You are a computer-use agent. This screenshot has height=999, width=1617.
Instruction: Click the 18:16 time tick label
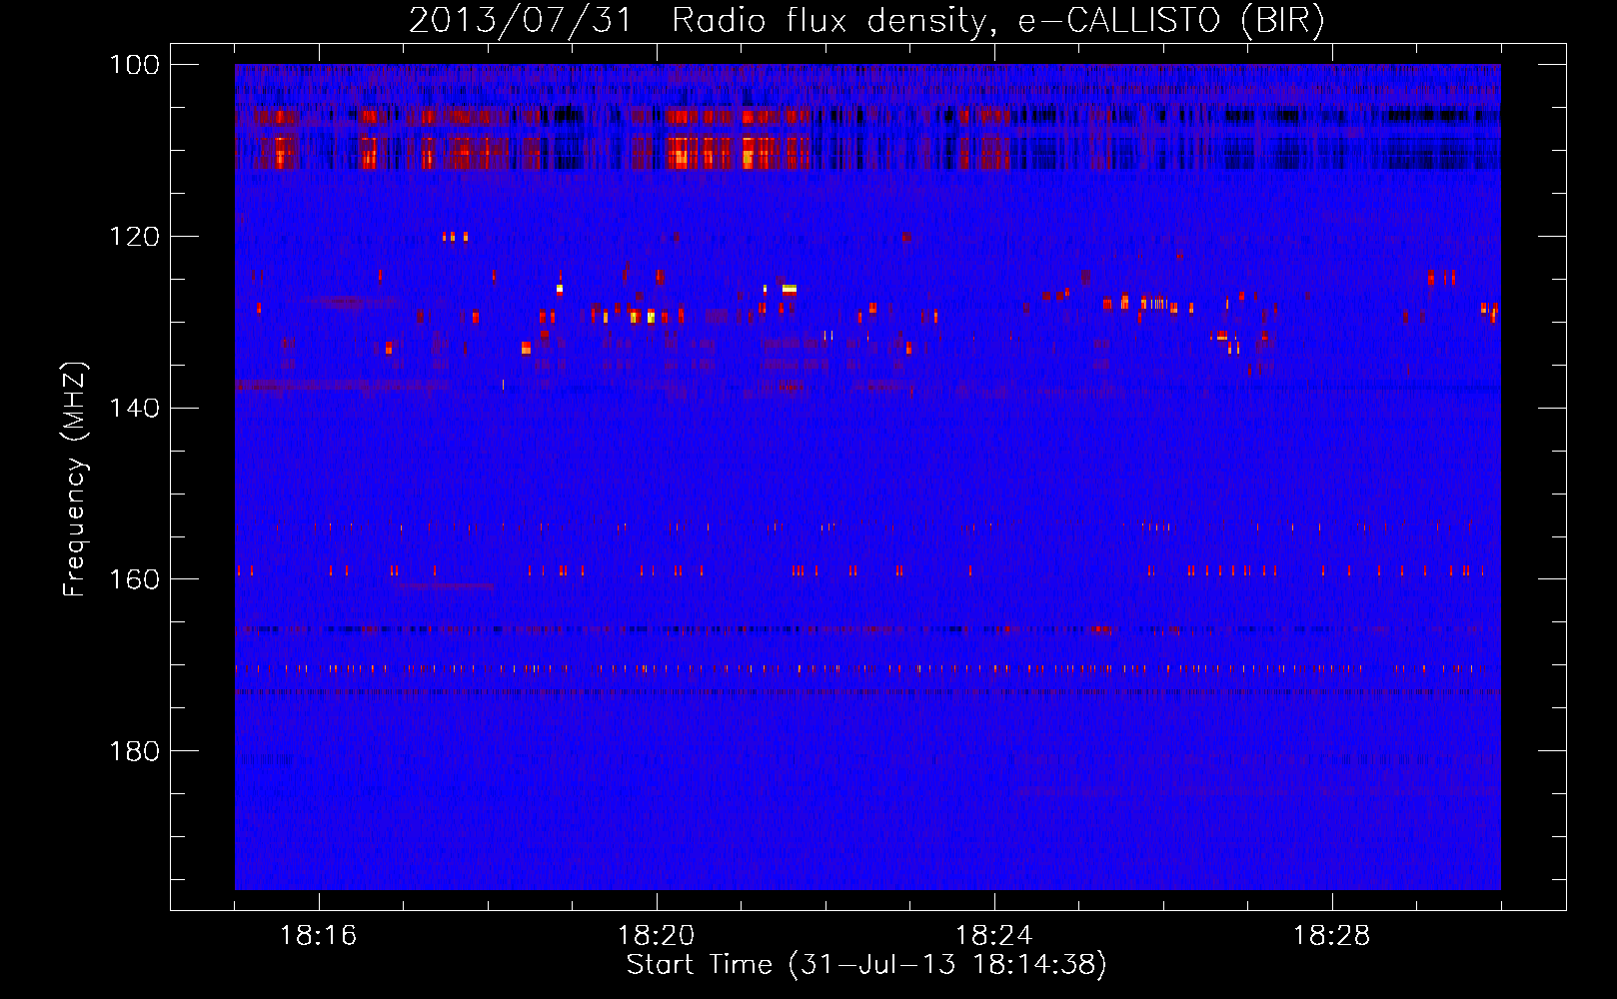[319, 936]
